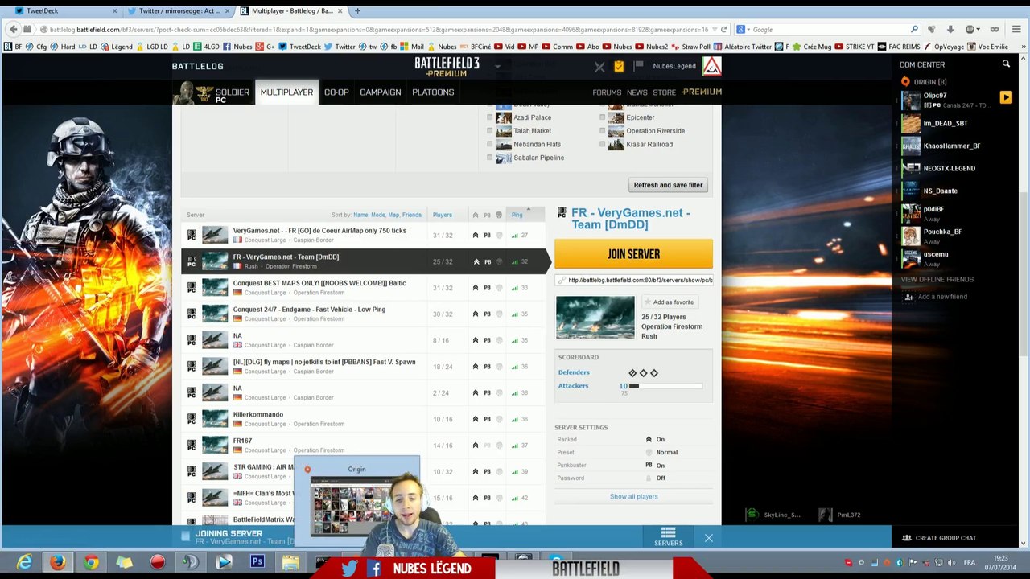Open the Battlefield 3 game selector dropdown
Screen dimensions: 1030x579
pyautogui.click(x=498, y=66)
